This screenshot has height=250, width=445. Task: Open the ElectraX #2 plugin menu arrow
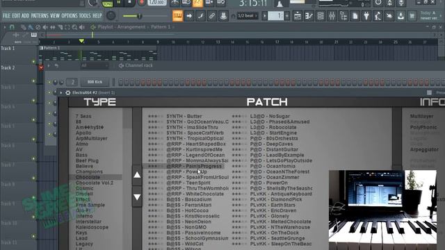pyautogui.click(x=61, y=92)
